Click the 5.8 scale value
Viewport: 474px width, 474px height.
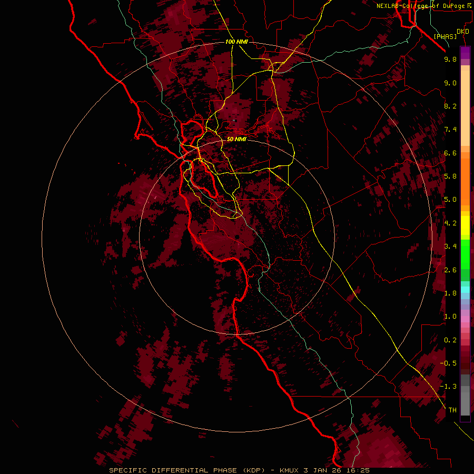click(450, 176)
